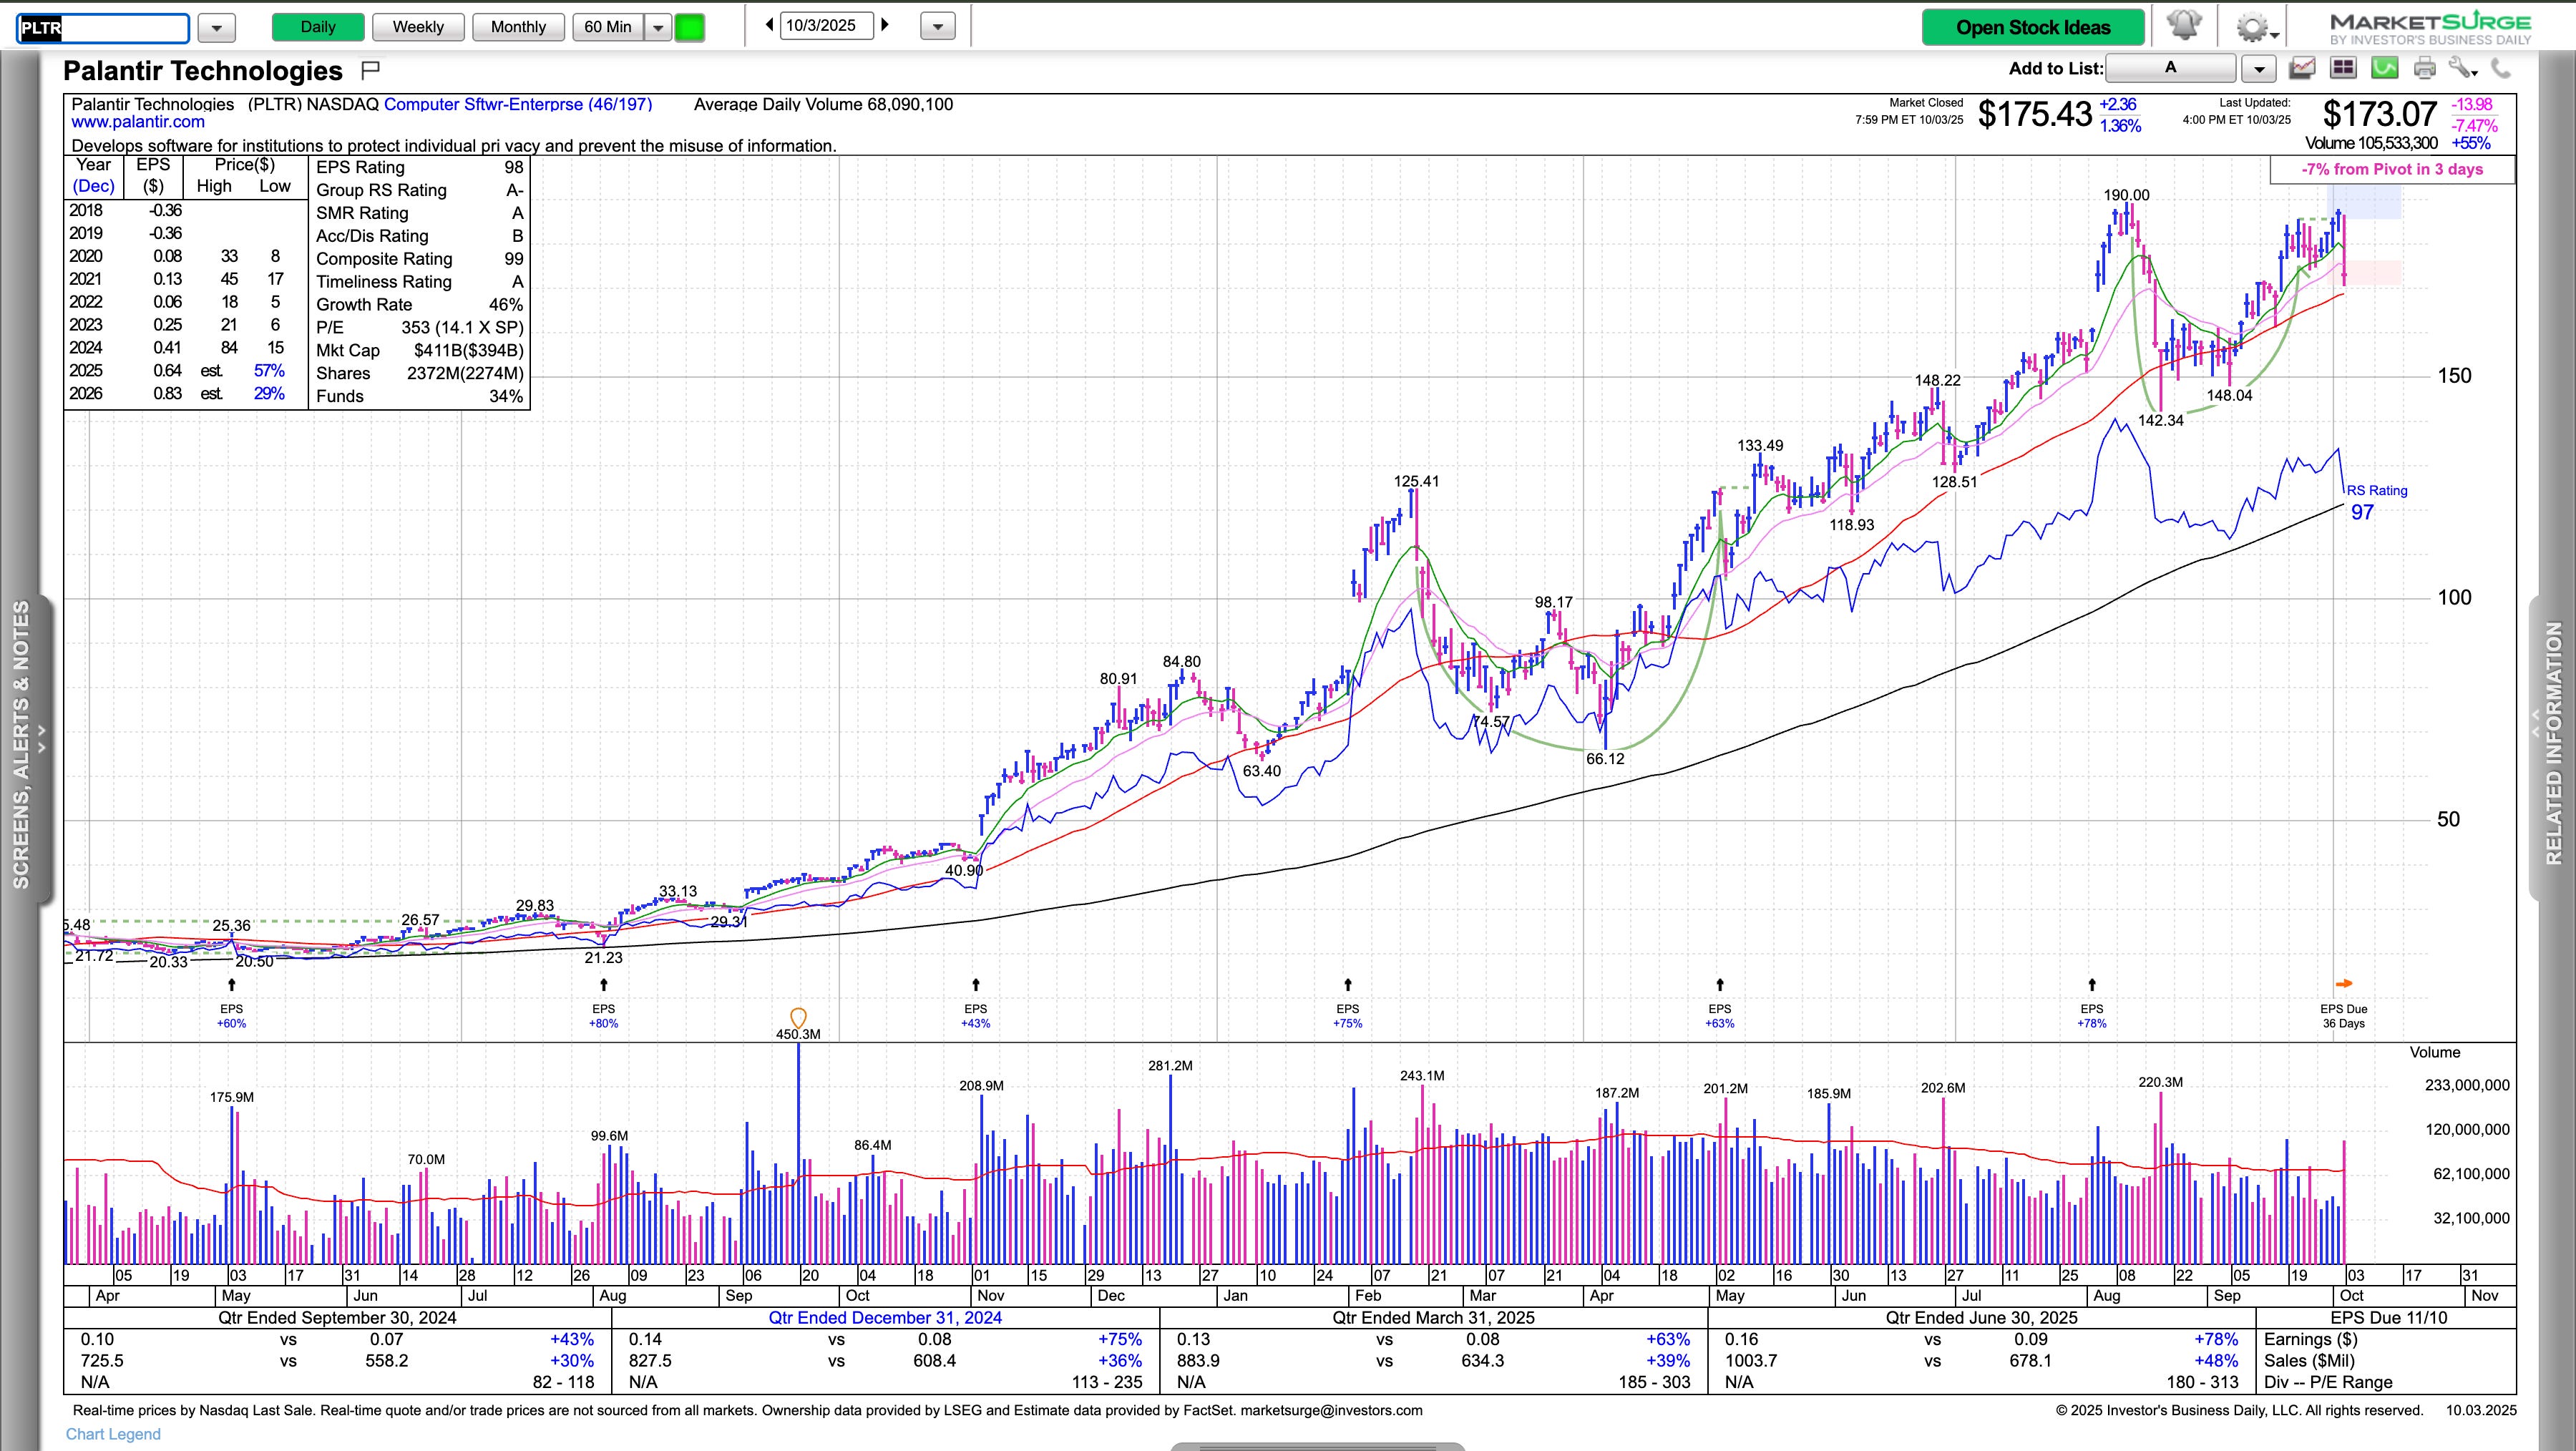Open the 60 Min interval dropdown
Image resolution: width=2576 pixels, height=1451 pixels.
click(658, 27)
